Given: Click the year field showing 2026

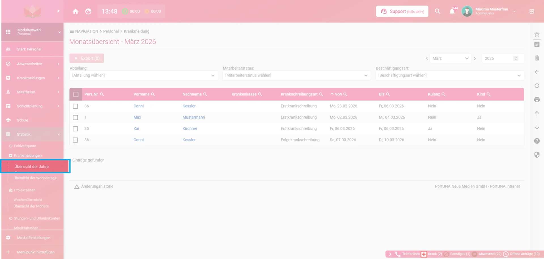Looking at the screenshot, I should click(x=503, y=58).
